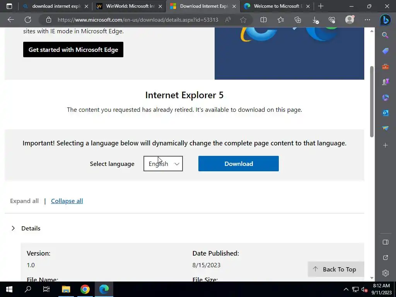Launch Google Chrome from taskbar
Image resolution: width=396 pixels, height=297 pixels.
pos(85,289)
